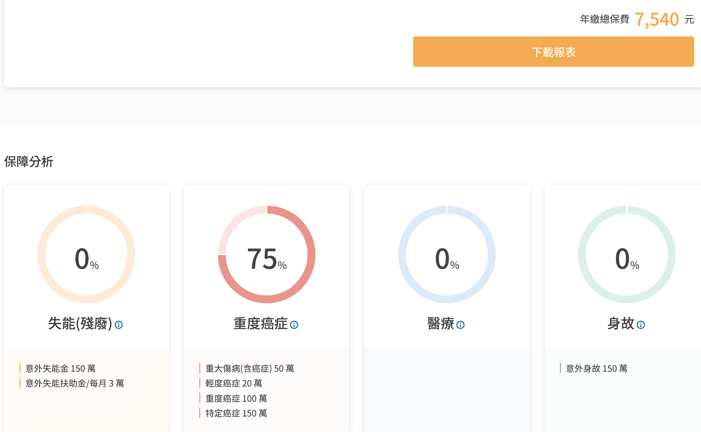Click info icon beside 醫療
The image size is (701, 432).
point(460,325)
